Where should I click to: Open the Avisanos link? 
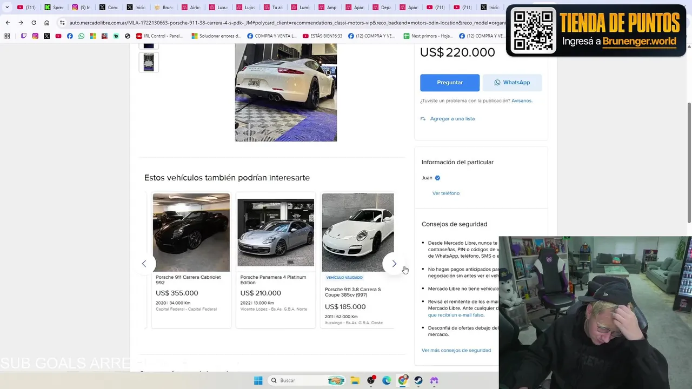(522, 100)
